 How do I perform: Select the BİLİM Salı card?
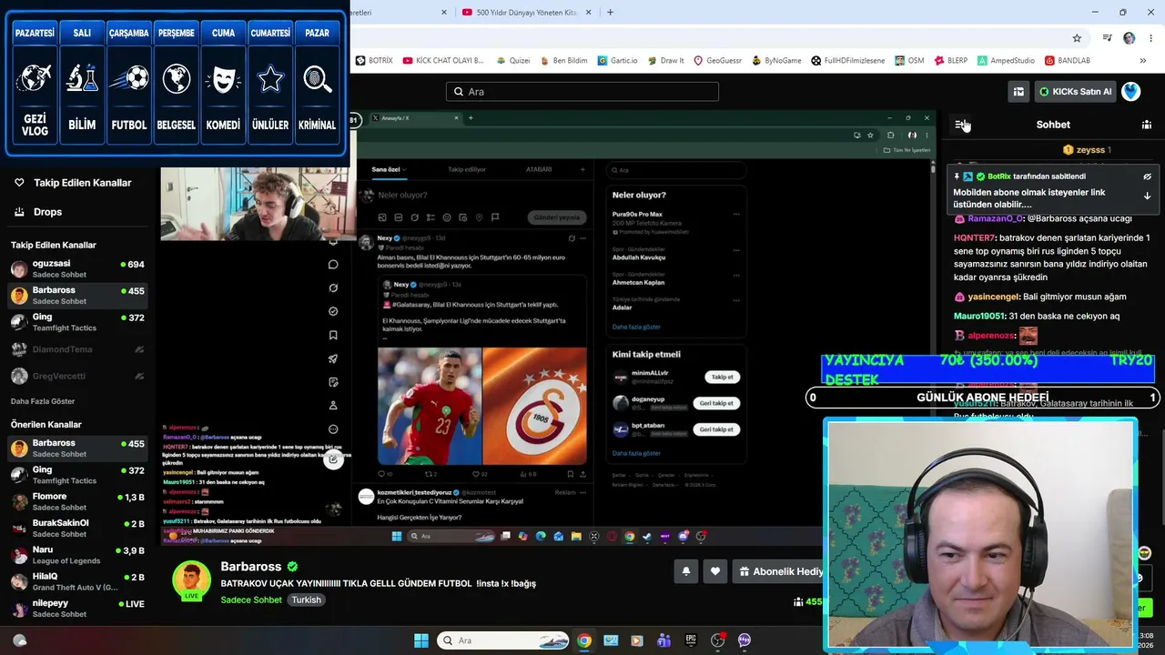[x=82, y=82]
